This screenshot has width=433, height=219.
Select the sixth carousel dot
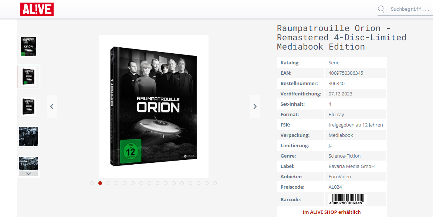coord(133,183)
